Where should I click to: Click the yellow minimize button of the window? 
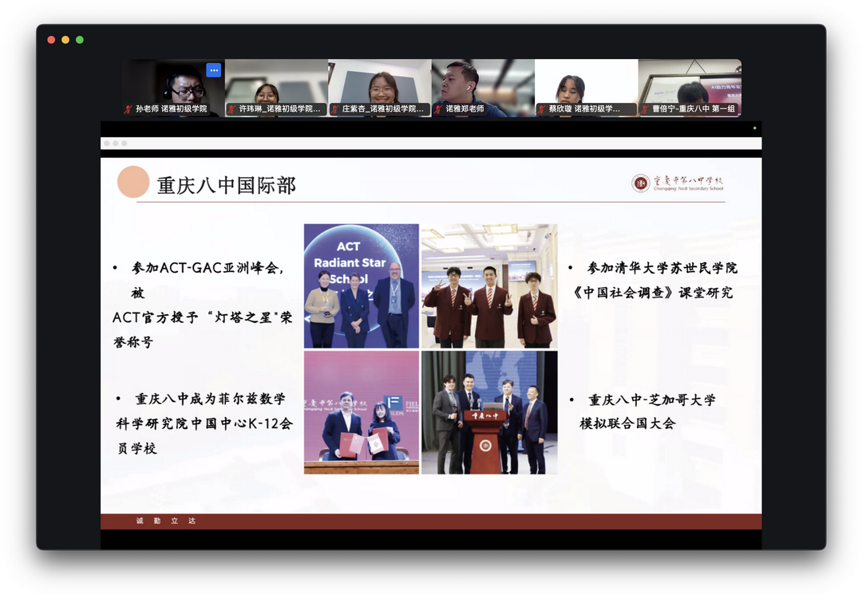[x=65, y=40]
